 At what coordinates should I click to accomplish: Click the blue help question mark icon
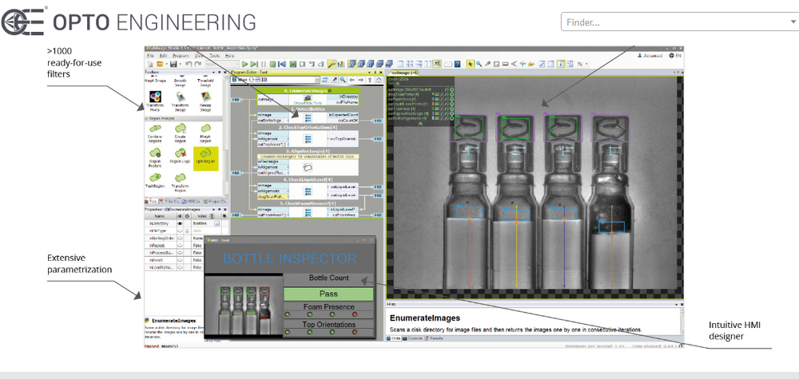click(457, 64)
